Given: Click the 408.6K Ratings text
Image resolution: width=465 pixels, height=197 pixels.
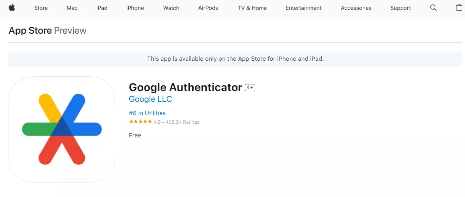Looking at the screenshot, I should pos(182,122).
